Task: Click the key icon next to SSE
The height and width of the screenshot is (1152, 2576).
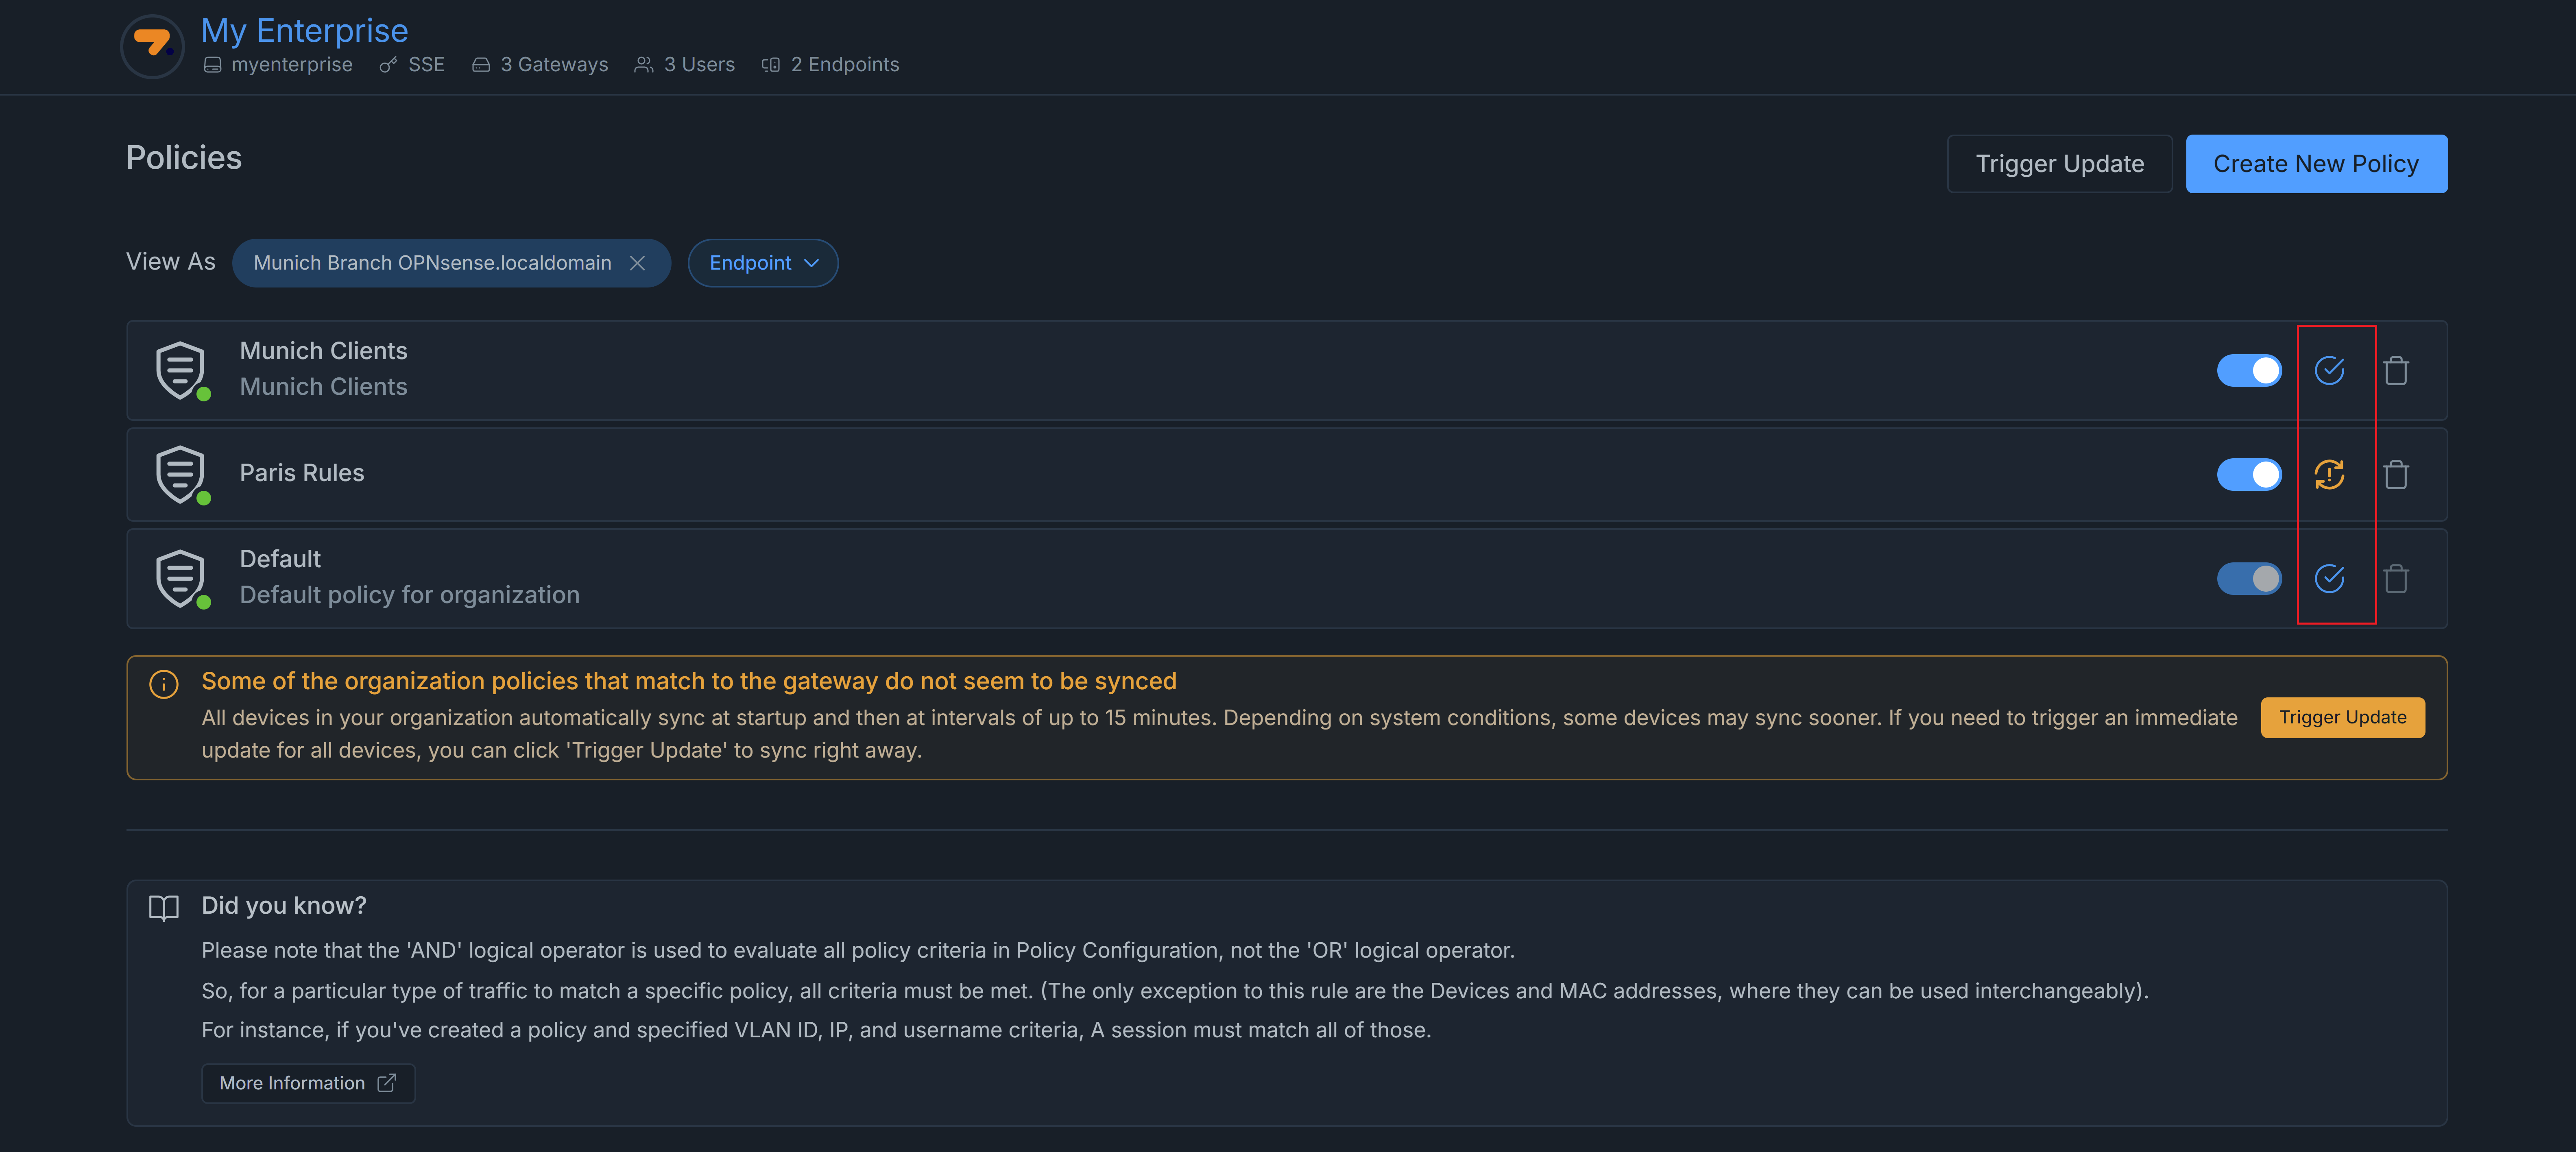Action: 388,65
